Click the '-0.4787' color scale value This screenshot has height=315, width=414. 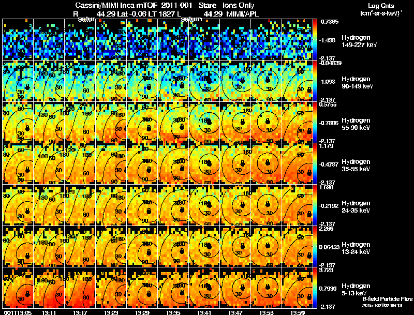(329, 164)
